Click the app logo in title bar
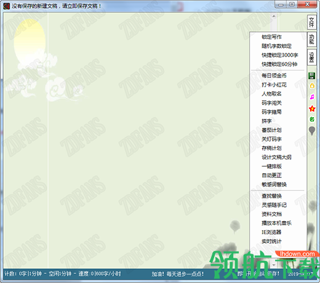The width and height of the screenshot is (320, 283). click(6, 6)
